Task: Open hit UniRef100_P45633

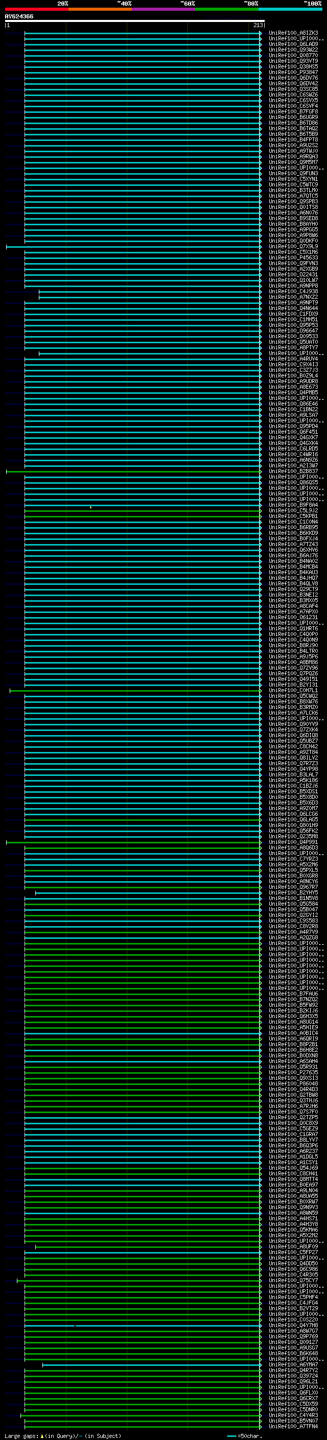Action: pyautogui.click(x=293, y=257)
